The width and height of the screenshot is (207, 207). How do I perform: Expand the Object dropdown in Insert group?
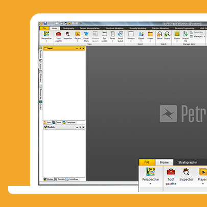tap(141, 41)
